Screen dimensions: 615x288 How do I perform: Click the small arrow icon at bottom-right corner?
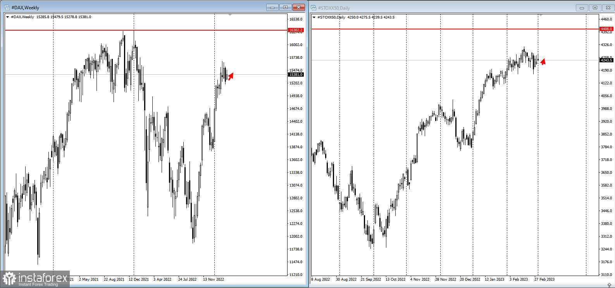coord(609,285)
